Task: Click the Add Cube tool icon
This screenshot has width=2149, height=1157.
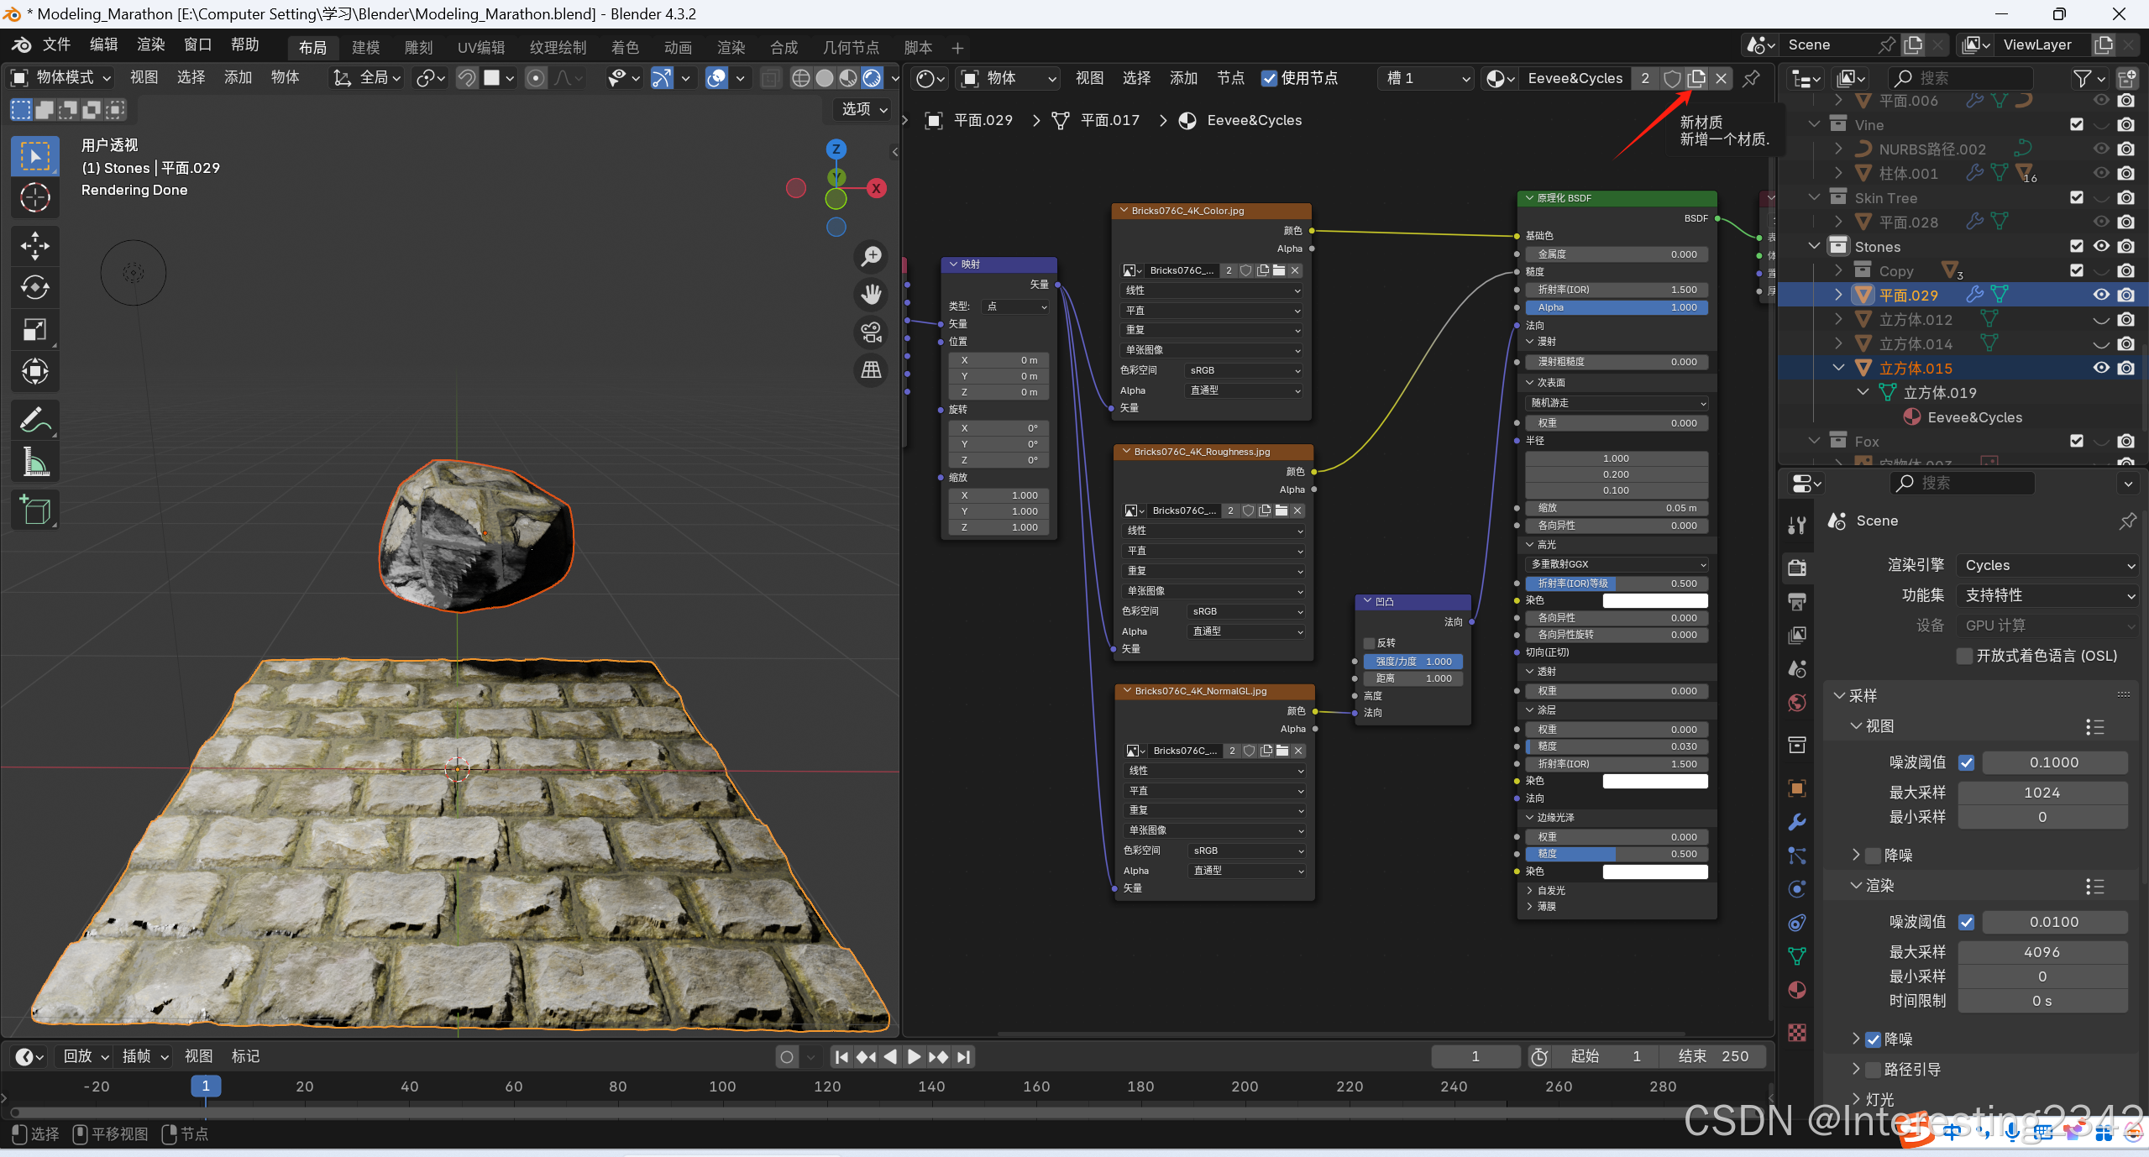Action: click(x=34, y=510)
